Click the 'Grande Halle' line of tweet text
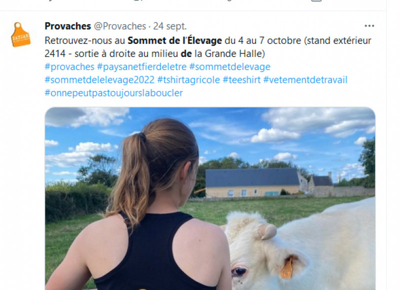Image resolution: width=400 pixels, height=290 pixels. pos(155,53)
